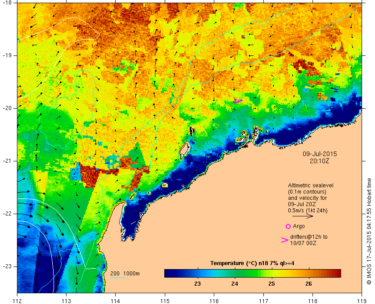
Task: Click the latitude axis label -23
Action: (7, 266)
